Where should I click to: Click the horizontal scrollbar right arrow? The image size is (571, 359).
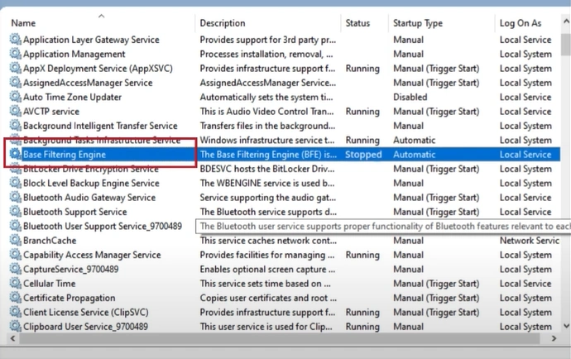554,338
